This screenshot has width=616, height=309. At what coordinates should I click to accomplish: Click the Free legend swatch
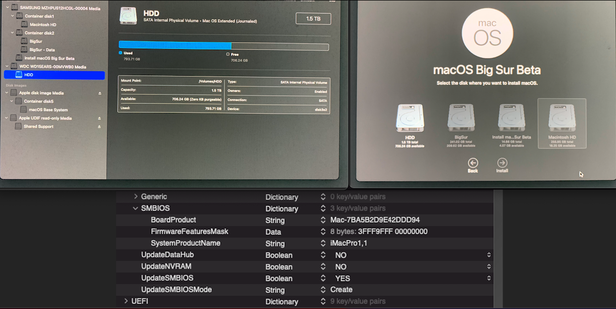point(228,54)
